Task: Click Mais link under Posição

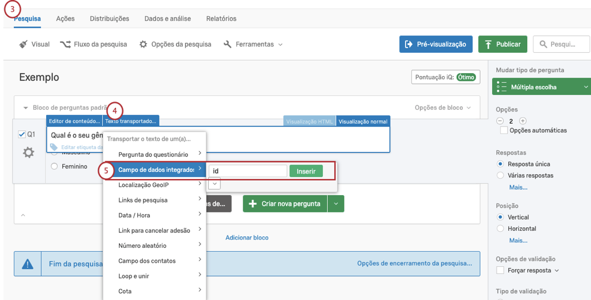Action: pyautogui.click(x=518, y=240)
